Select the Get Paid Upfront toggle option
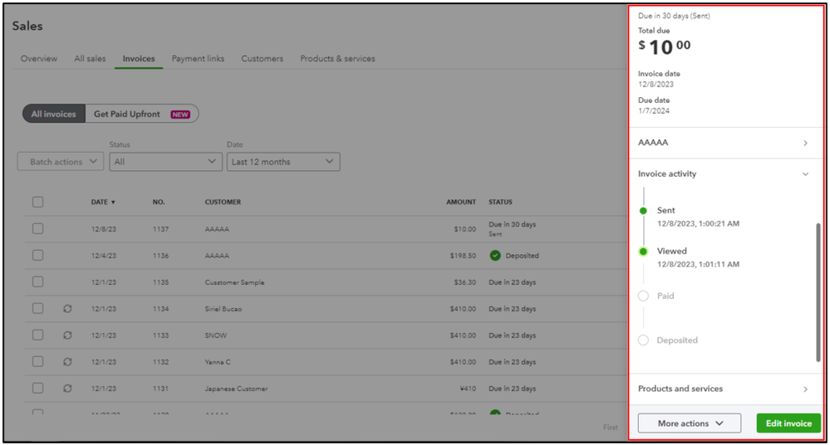Viewport: 830px width, 445px height. (141, 114)
